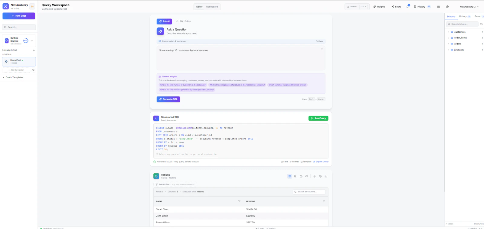Click Explain Query

coord(321,162)
